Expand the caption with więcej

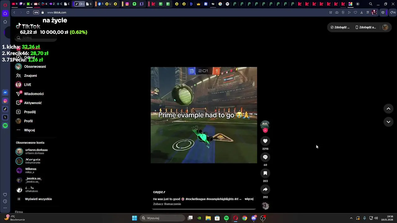point(249,199)
